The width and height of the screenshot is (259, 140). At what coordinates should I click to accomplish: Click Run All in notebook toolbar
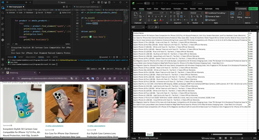[x=39, y=12]
